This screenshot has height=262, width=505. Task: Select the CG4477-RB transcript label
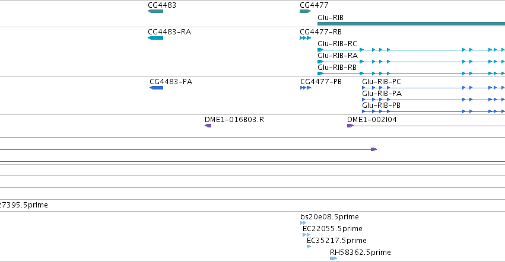point(321,32)
